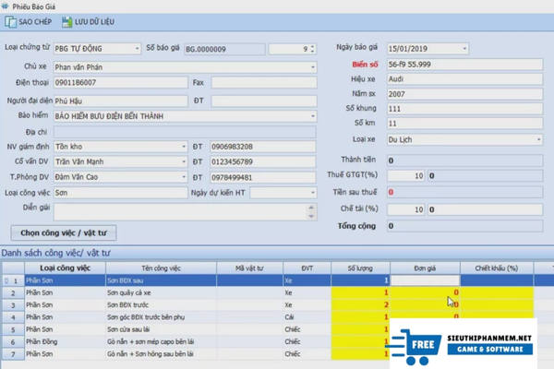Click the Phiếu Báo Giá window icon

[7, 6]
